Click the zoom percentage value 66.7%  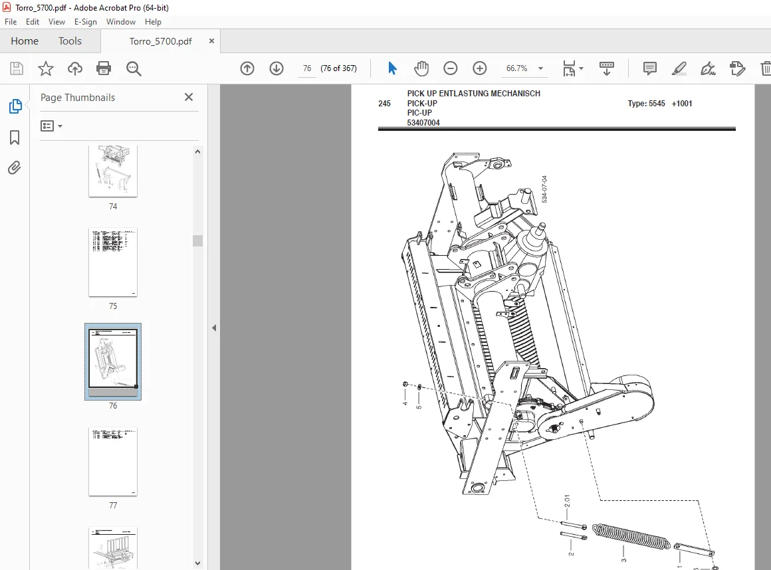517,68
